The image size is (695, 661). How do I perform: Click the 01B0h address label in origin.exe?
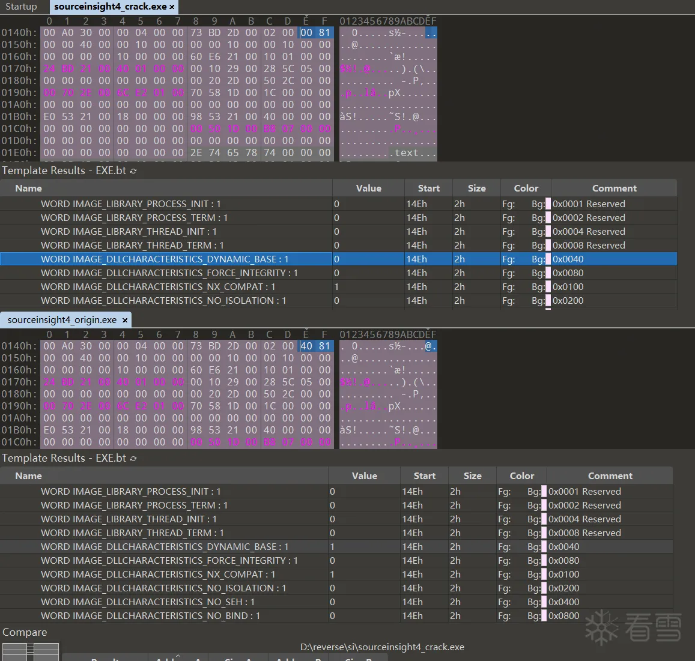tap(19, 430)
